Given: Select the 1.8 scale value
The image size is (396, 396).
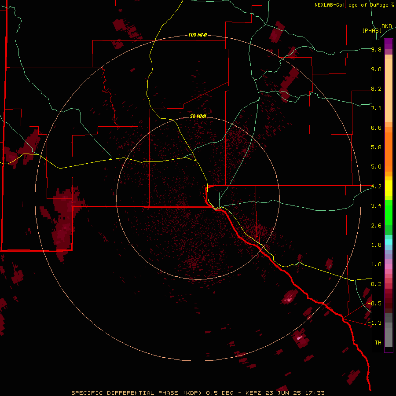Looking at the screenshot, I should pos(376,245).
